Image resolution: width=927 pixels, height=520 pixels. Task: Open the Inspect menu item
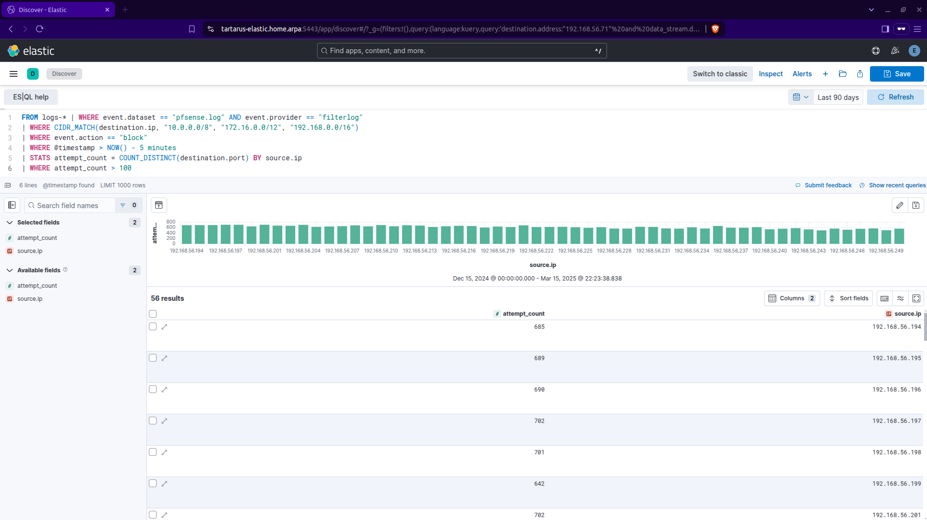(x=770, y=74)
